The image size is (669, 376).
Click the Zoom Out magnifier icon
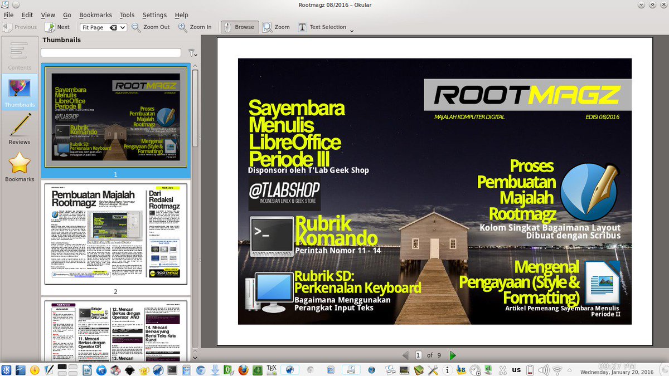click(135, 27)
